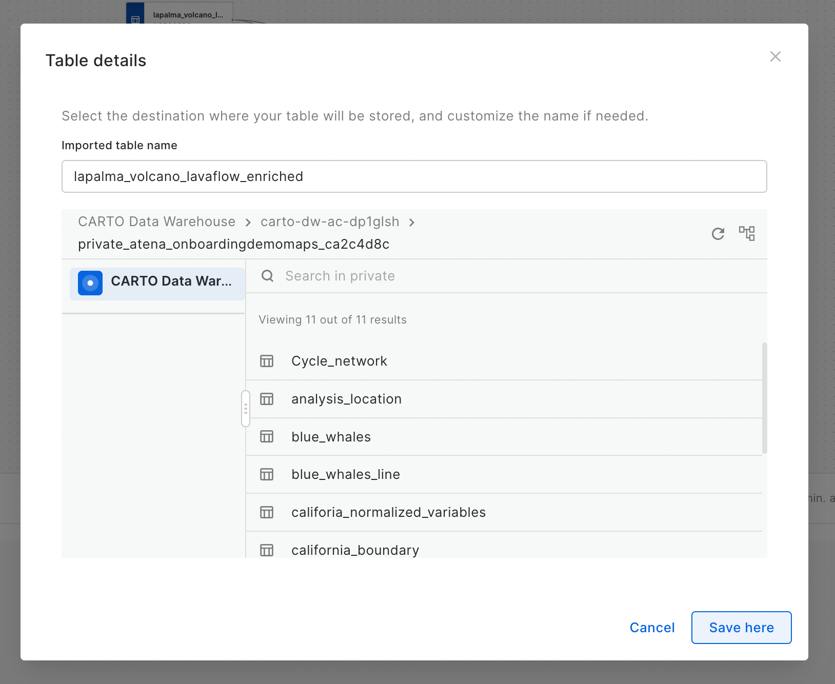Select the analysis_location table
The image size is (835, 684).
pos(504,399)
